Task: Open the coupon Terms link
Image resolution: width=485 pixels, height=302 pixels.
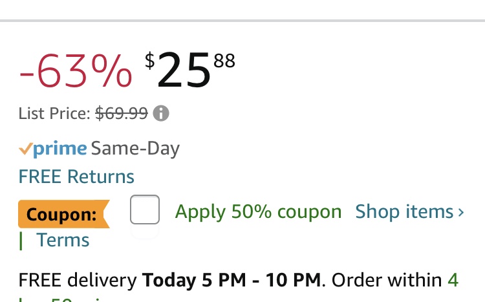Action: click(63, 240)
